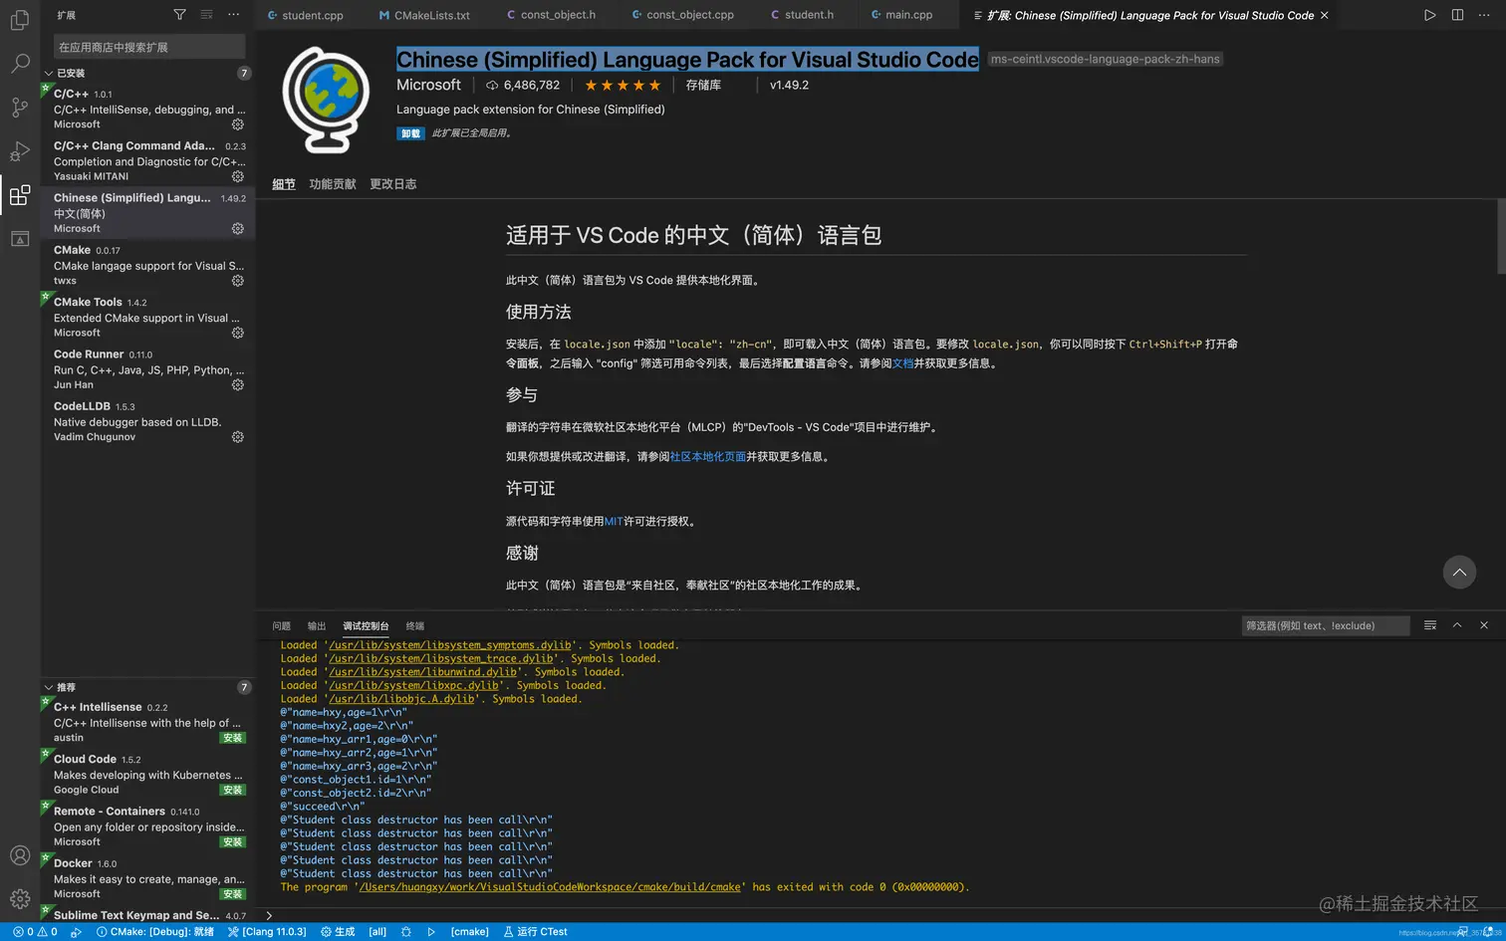Type in the extension marketplace search field
The height and width of the screenshot is (941, 1506).
[x=147, y=46]
